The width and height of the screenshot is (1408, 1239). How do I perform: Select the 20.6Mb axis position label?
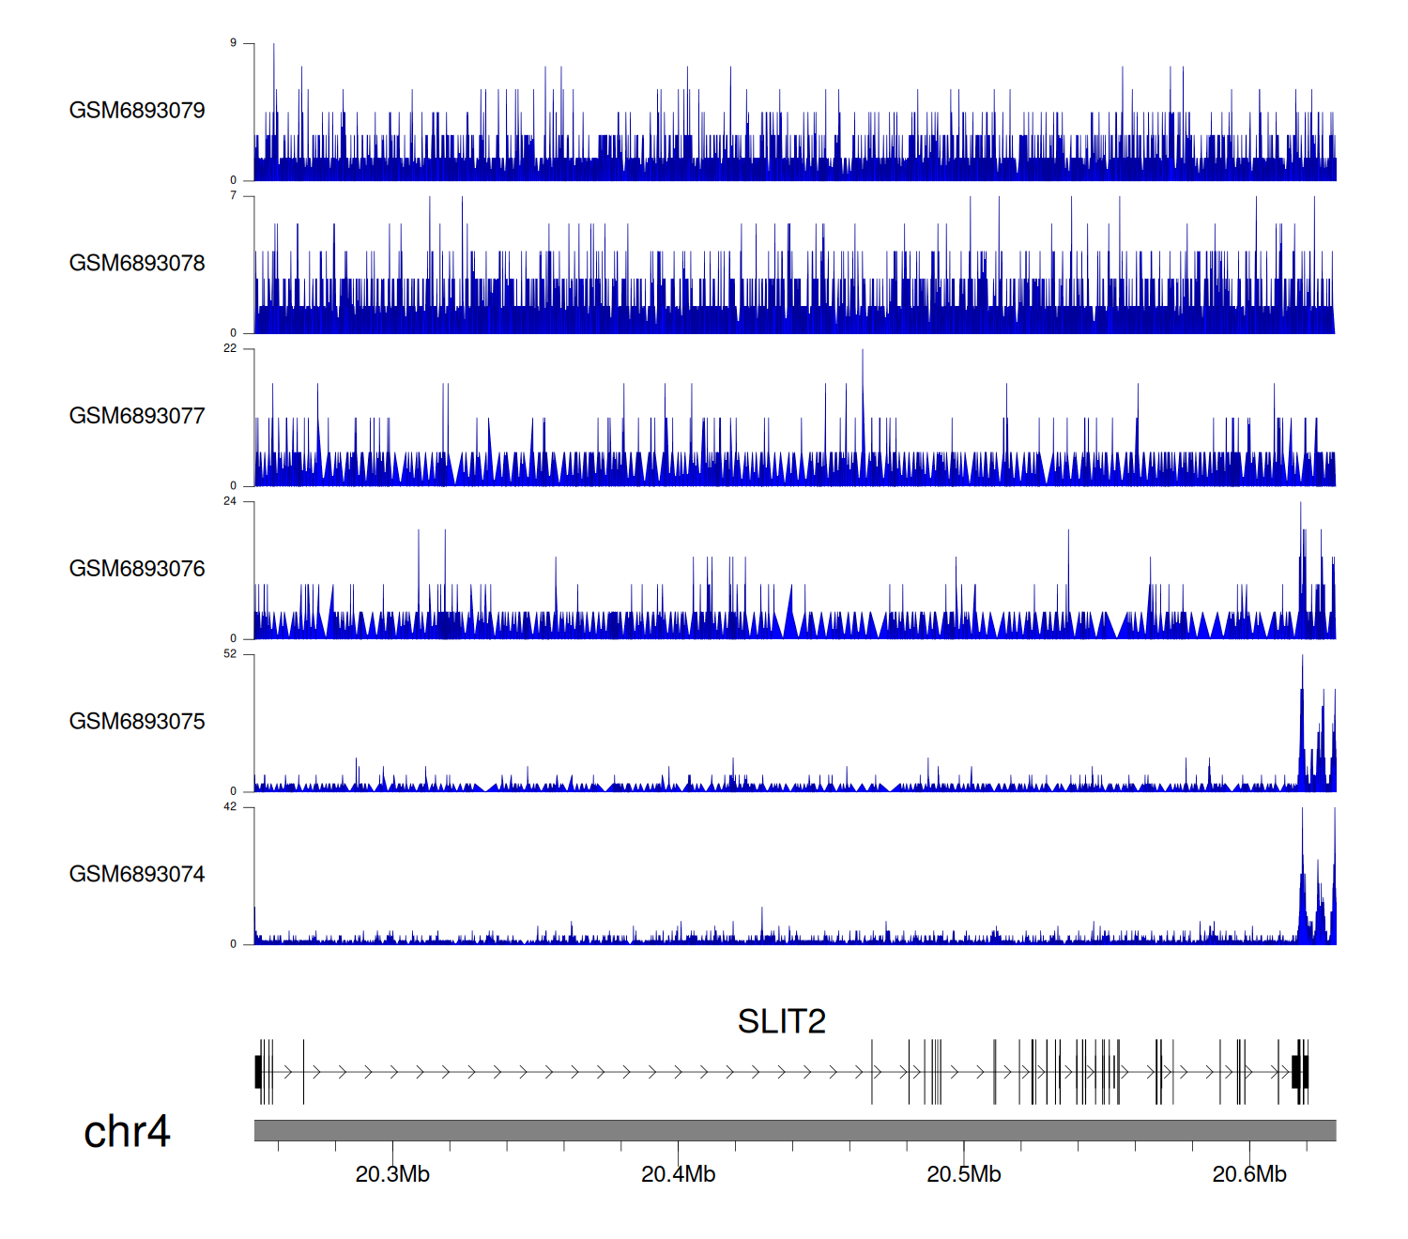tap(1249, 1174)
